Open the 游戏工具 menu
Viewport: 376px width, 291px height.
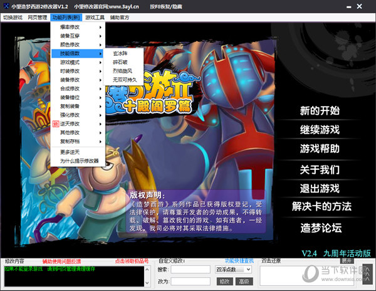(x=95, y=18)
